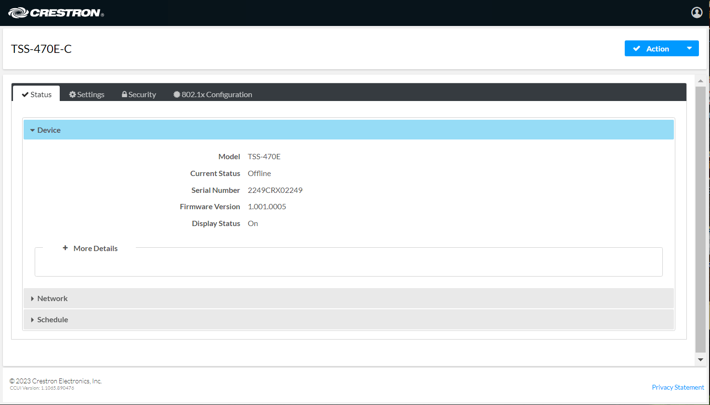Click the Serial Number label
The image size is (710, 405).
coord(216,190)
